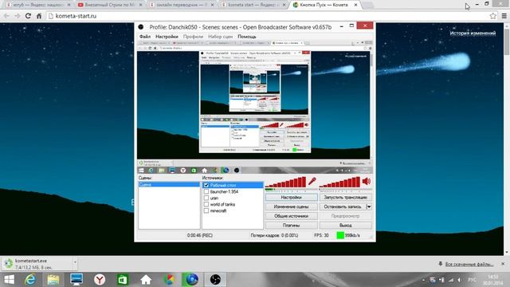Adjust the desktop volume bar in OBS
The image size is (510, 287).
click(x=340, y=182)
